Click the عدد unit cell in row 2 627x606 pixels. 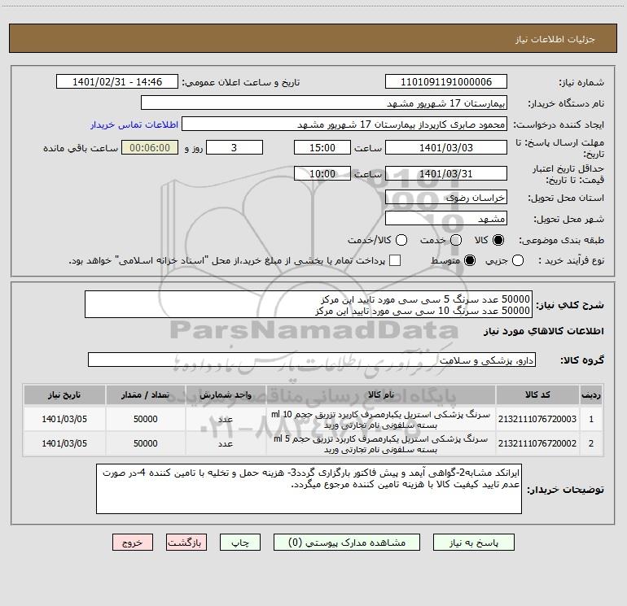pos(226,443)
